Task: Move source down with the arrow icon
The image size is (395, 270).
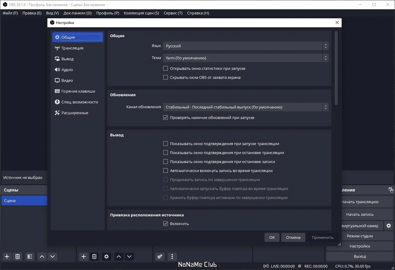Action: [x=129, y=257]
